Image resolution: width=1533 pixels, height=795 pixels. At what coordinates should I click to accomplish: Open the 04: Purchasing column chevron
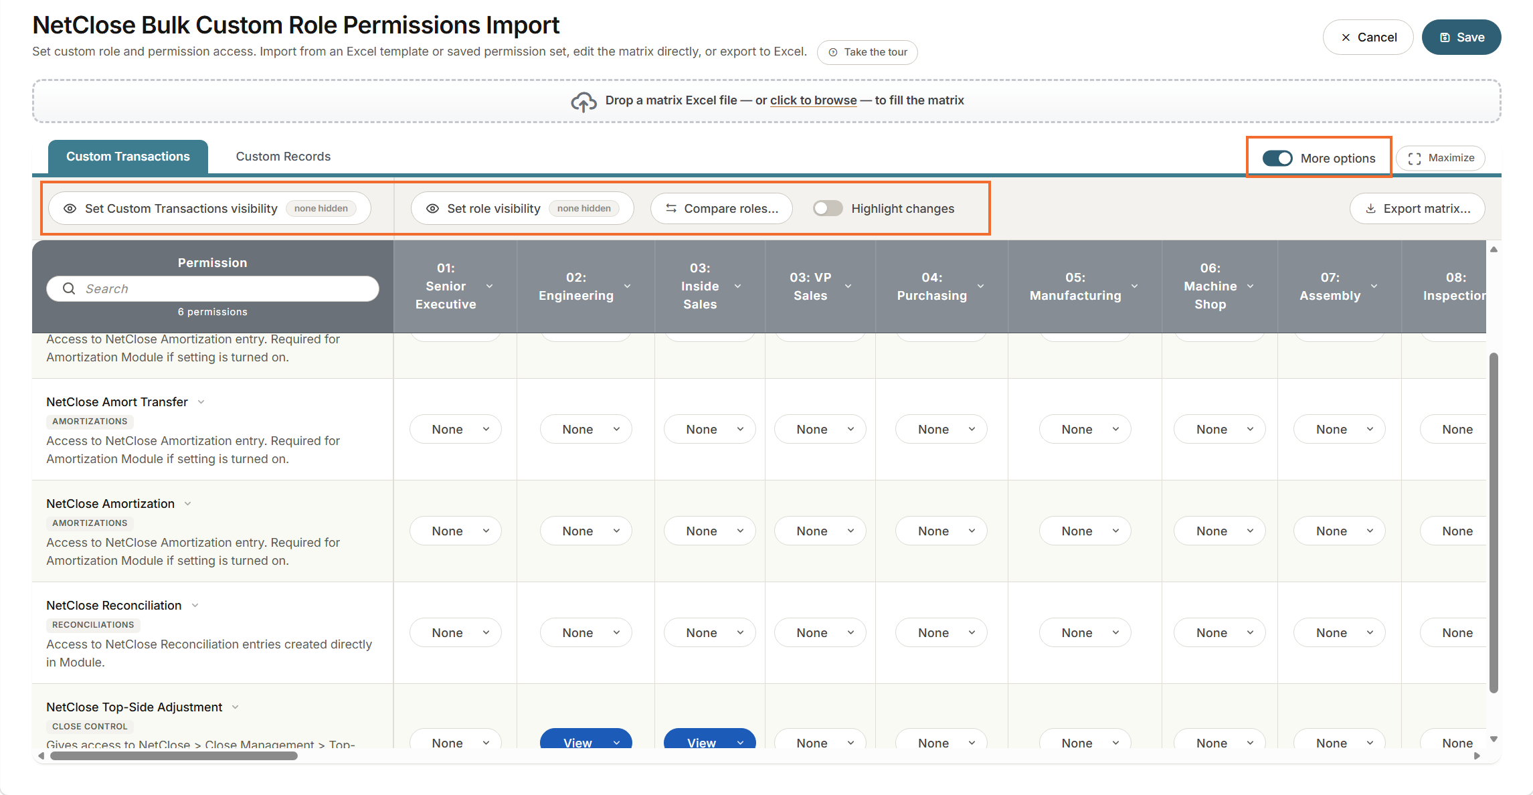point(981,286)
